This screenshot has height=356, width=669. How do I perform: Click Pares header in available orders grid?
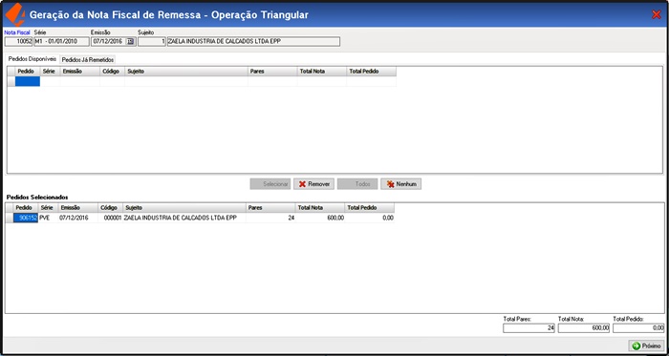point(272,72)
